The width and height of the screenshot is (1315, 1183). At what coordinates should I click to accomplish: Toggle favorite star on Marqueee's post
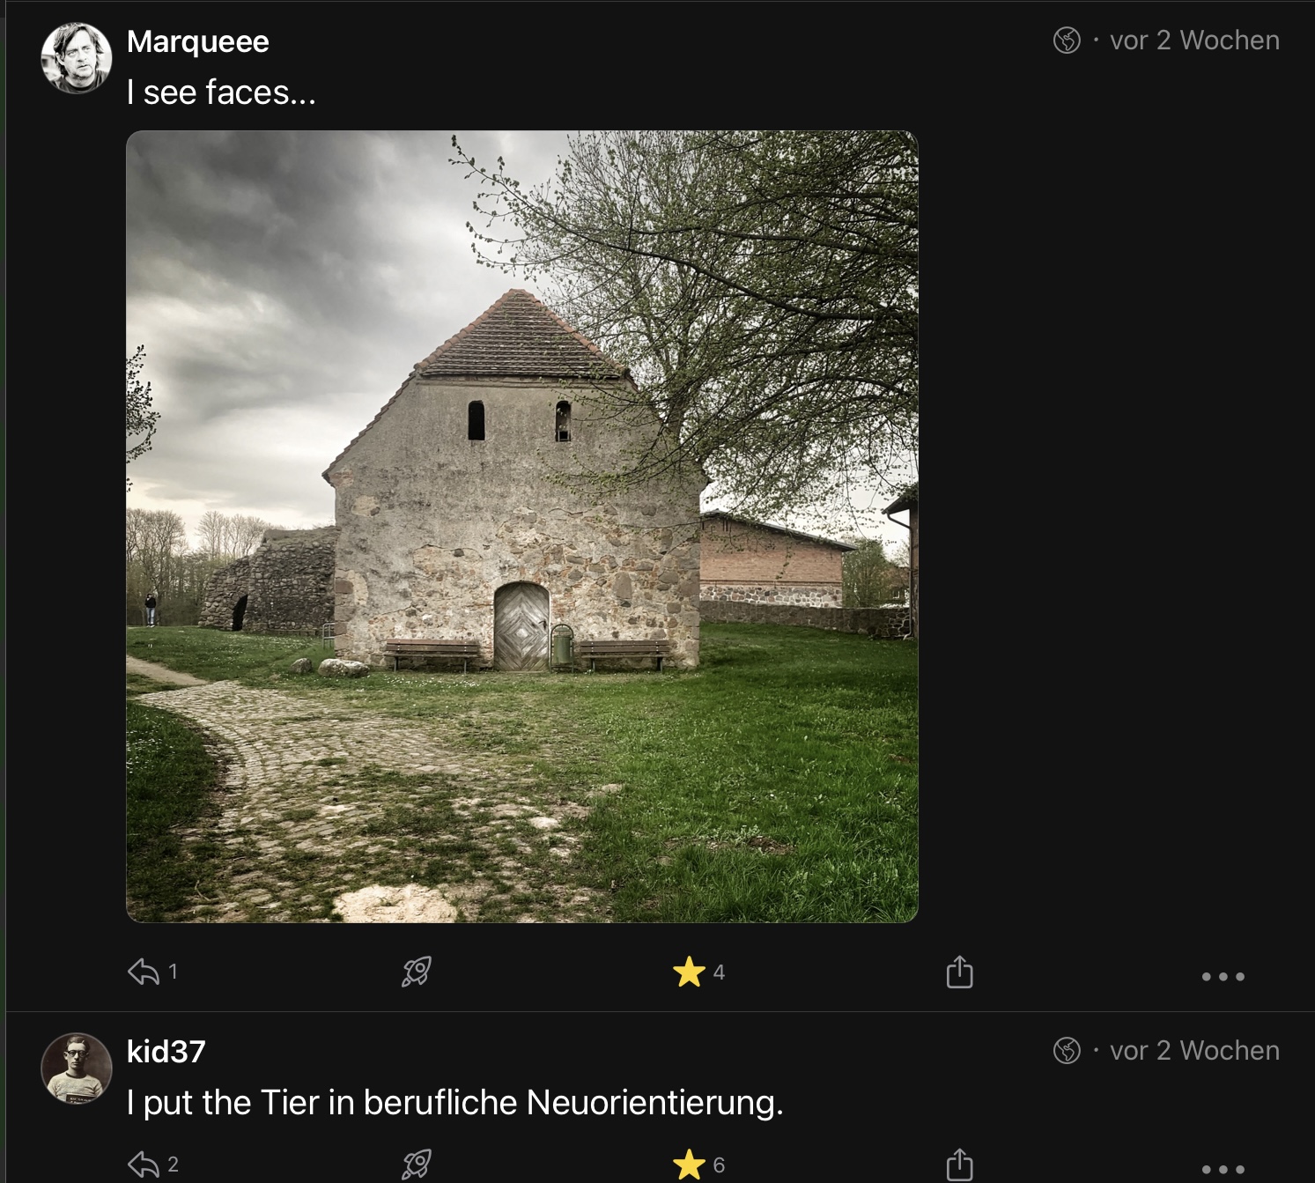pos(689,972)
